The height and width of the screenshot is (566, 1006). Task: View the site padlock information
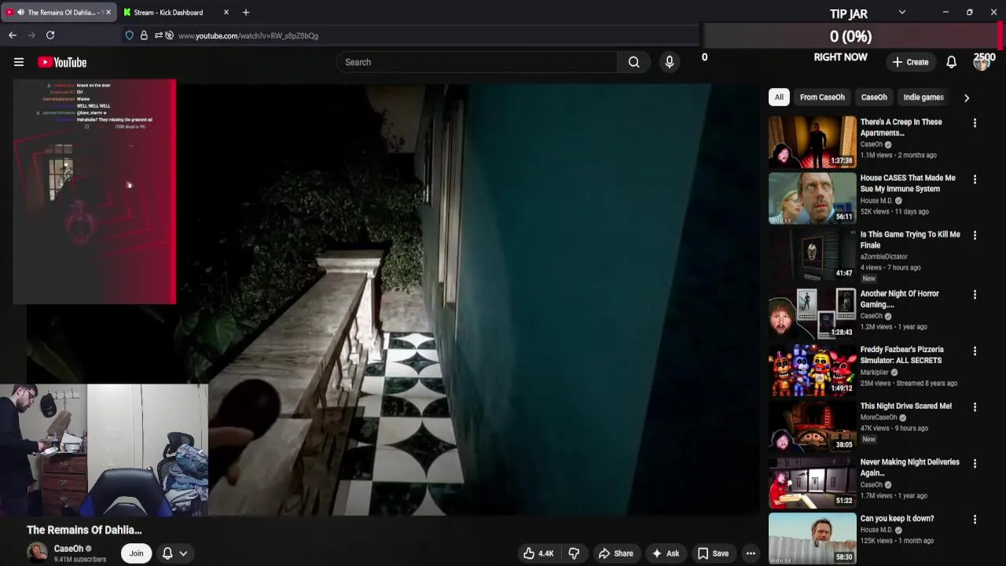pos(144,35)
